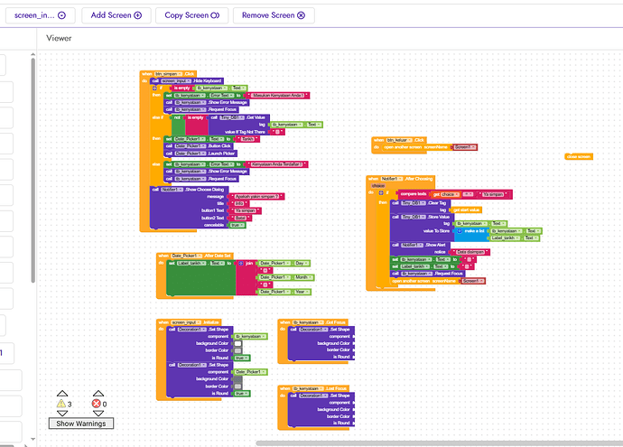
Task: Open the screen_input screen selector dropdown
Action: tap(38, 15)
